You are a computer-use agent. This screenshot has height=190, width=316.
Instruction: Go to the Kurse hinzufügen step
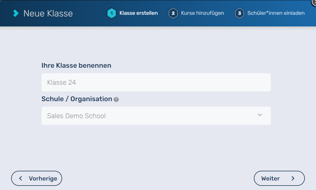pyautogui.click(x=202, y=13)
